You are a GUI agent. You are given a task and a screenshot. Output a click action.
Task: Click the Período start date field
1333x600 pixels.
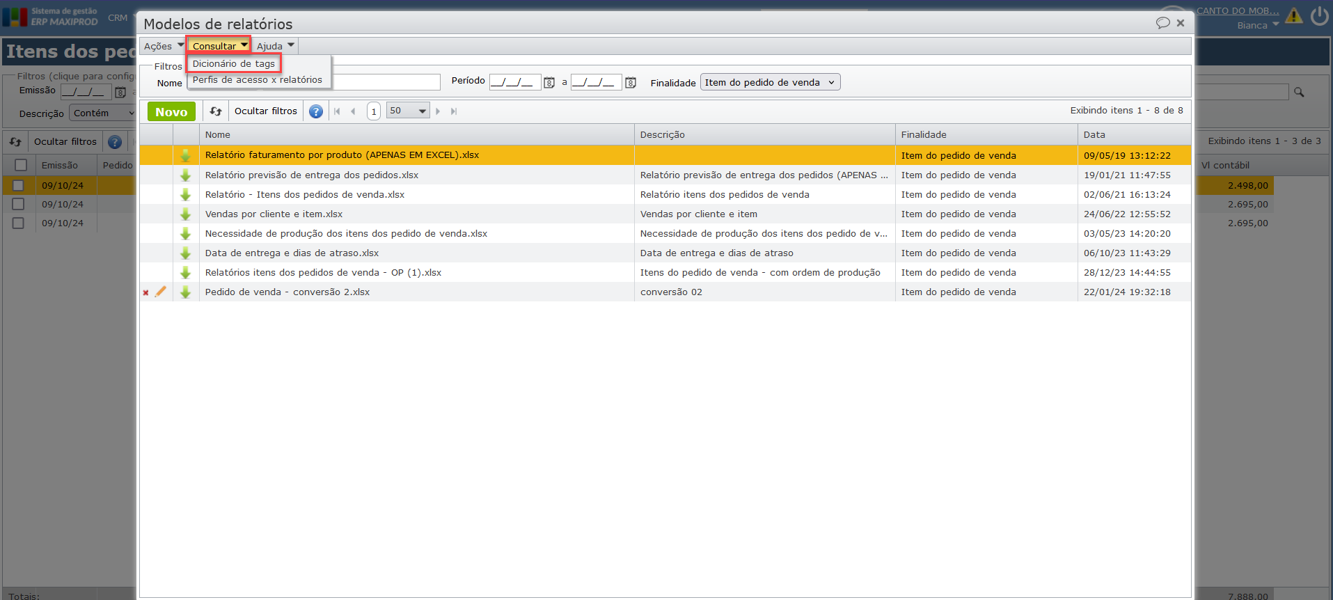click(515, 82)
